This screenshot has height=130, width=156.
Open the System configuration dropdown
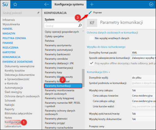pos(63,19)
